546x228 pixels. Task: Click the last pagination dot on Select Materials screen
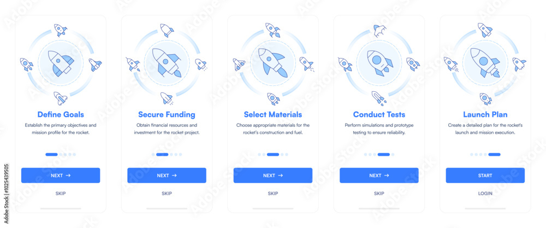pyautogui.click(x=287, y=154)
